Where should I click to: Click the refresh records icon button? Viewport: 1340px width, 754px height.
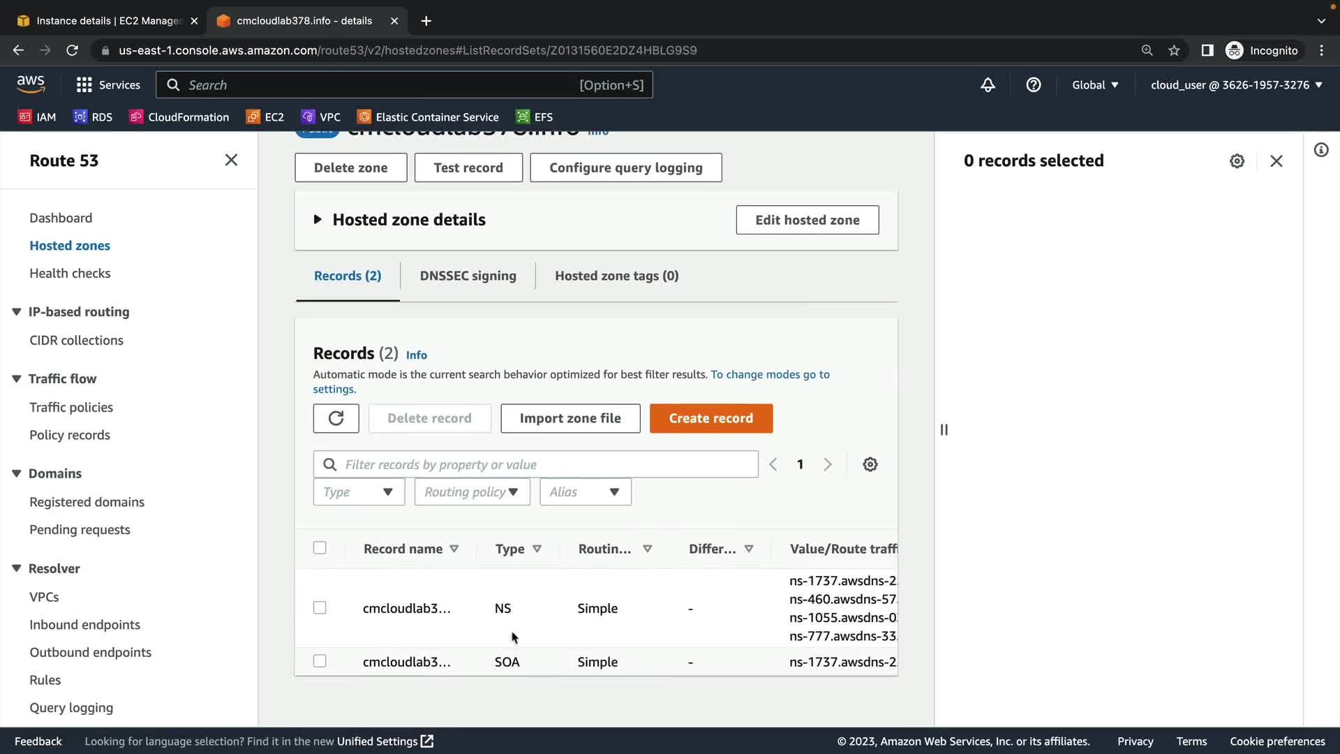click(x=336, y=418)
